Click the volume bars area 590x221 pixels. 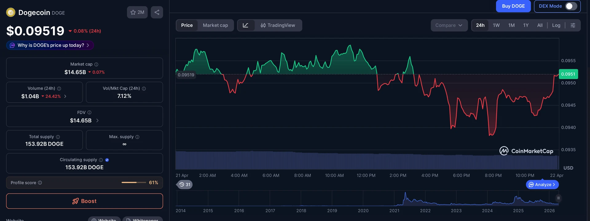tap(367, 160)
